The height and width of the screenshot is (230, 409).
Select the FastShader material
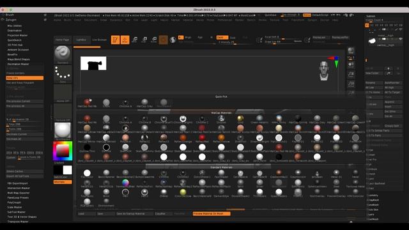coord(221,173)
